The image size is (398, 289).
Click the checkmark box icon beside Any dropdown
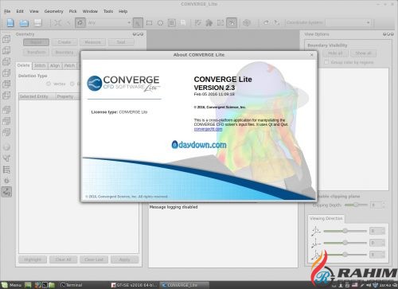80,23
